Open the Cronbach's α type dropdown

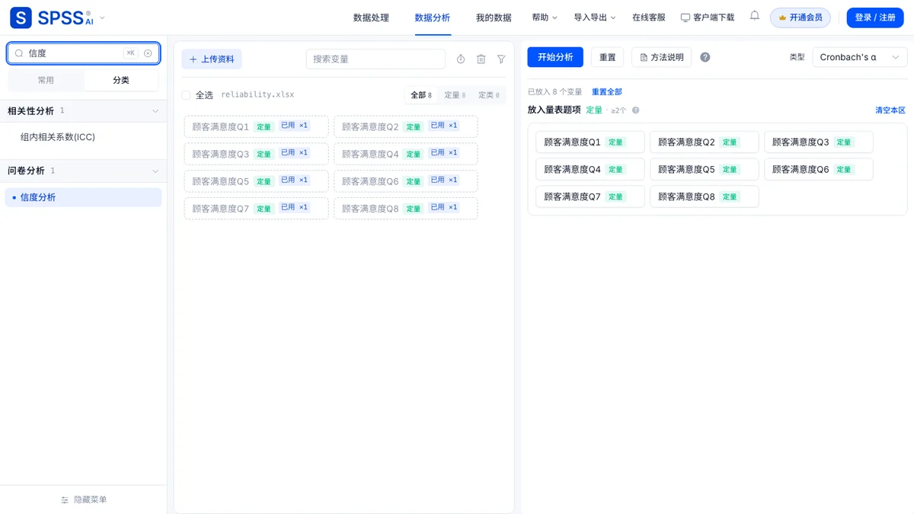[x=860, y=57]
